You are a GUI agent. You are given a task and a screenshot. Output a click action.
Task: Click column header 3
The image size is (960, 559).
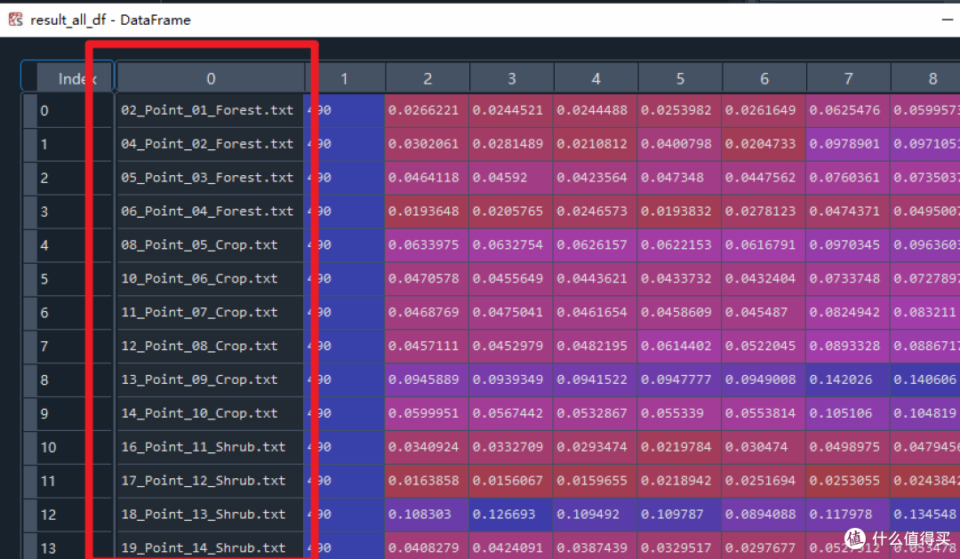512,79
